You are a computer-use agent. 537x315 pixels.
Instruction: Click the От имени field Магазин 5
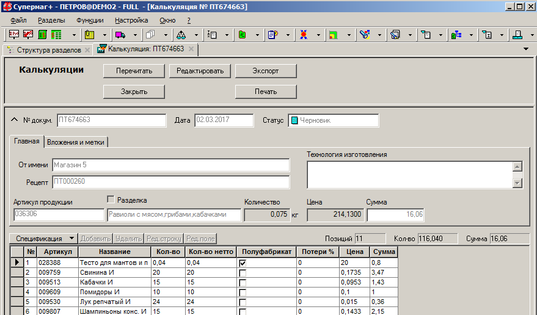point(171,165)
